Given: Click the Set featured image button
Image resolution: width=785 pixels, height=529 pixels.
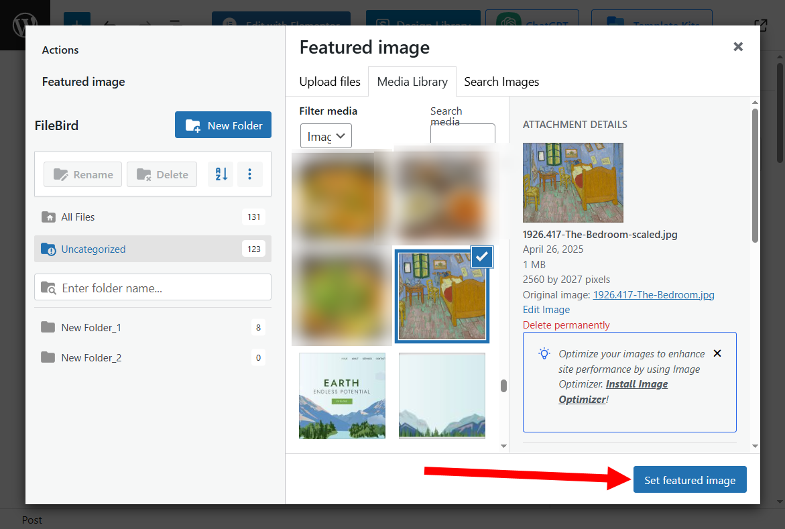Looking at the screenshot, I should [x=689, y=479].
